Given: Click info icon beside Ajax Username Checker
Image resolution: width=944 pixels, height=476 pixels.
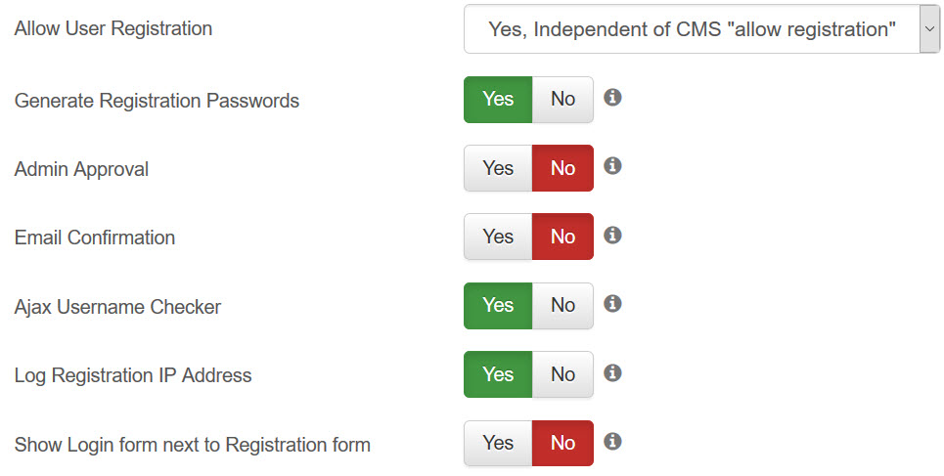Looking at the screenshot, I should [612, 303].
